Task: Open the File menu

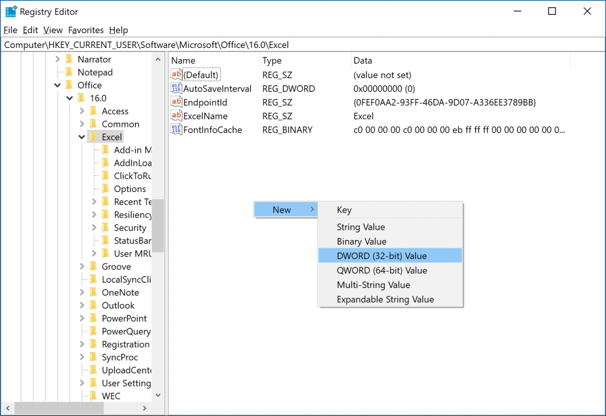Action: pos(11,30)
